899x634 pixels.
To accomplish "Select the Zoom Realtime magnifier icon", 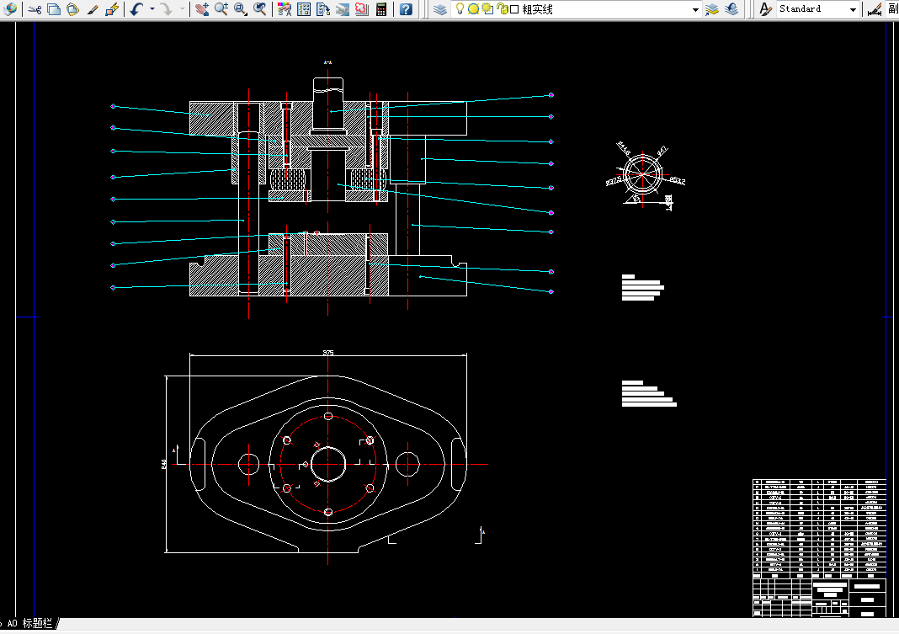I will pos(221,9).
